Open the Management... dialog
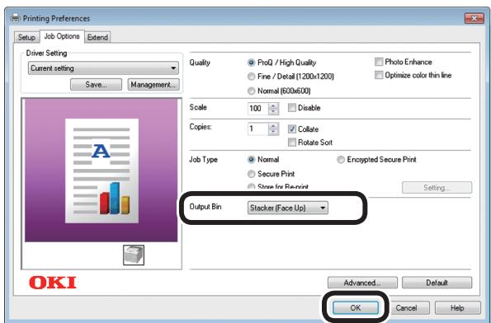The width and height of the screenshot is (491, 323). pos(153,84)
